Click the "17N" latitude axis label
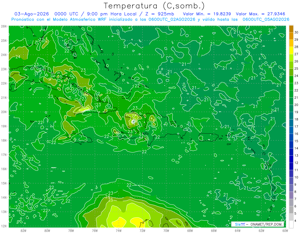Screen dimensions: 303x234 pos(4,154)
